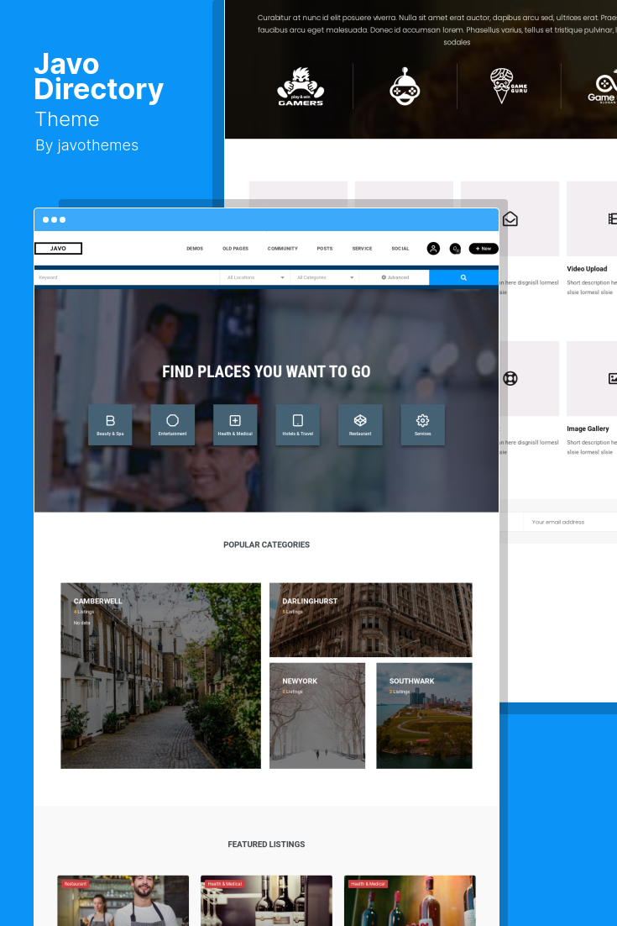Click the FIND PLACES YOU WANT TO GO headline

tap(266, 371)
